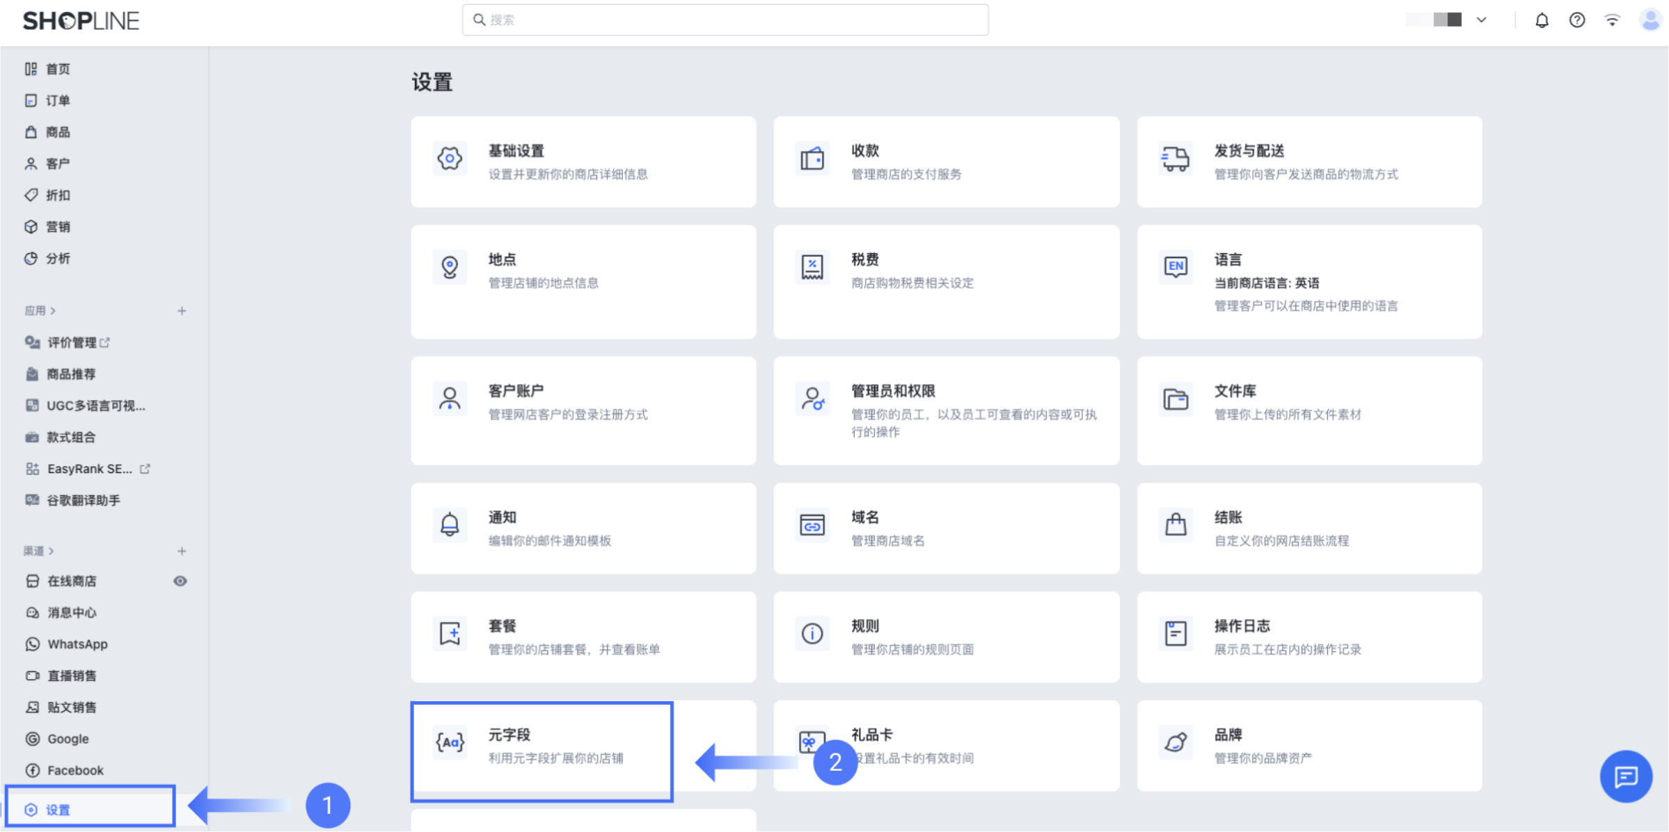
Task: Add an app with the 应用 plus
Action: click(182, 311)
